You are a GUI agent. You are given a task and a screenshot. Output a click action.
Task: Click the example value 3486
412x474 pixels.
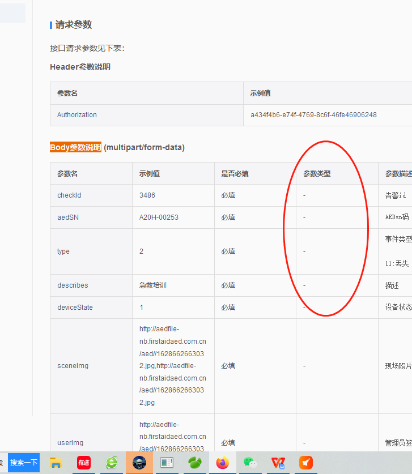(147, 195)
